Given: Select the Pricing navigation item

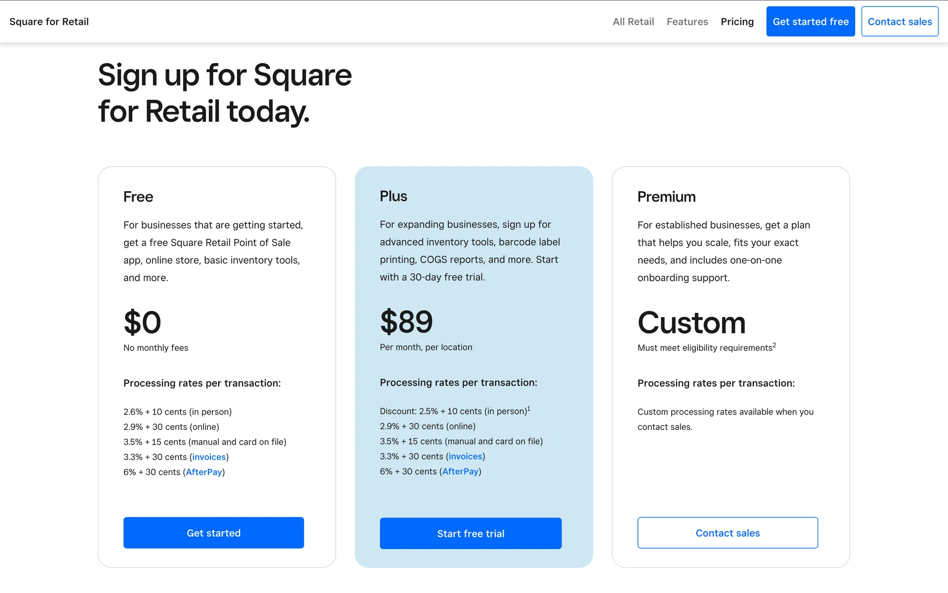Looking at the screenshot, I should (x=737, y=22).
